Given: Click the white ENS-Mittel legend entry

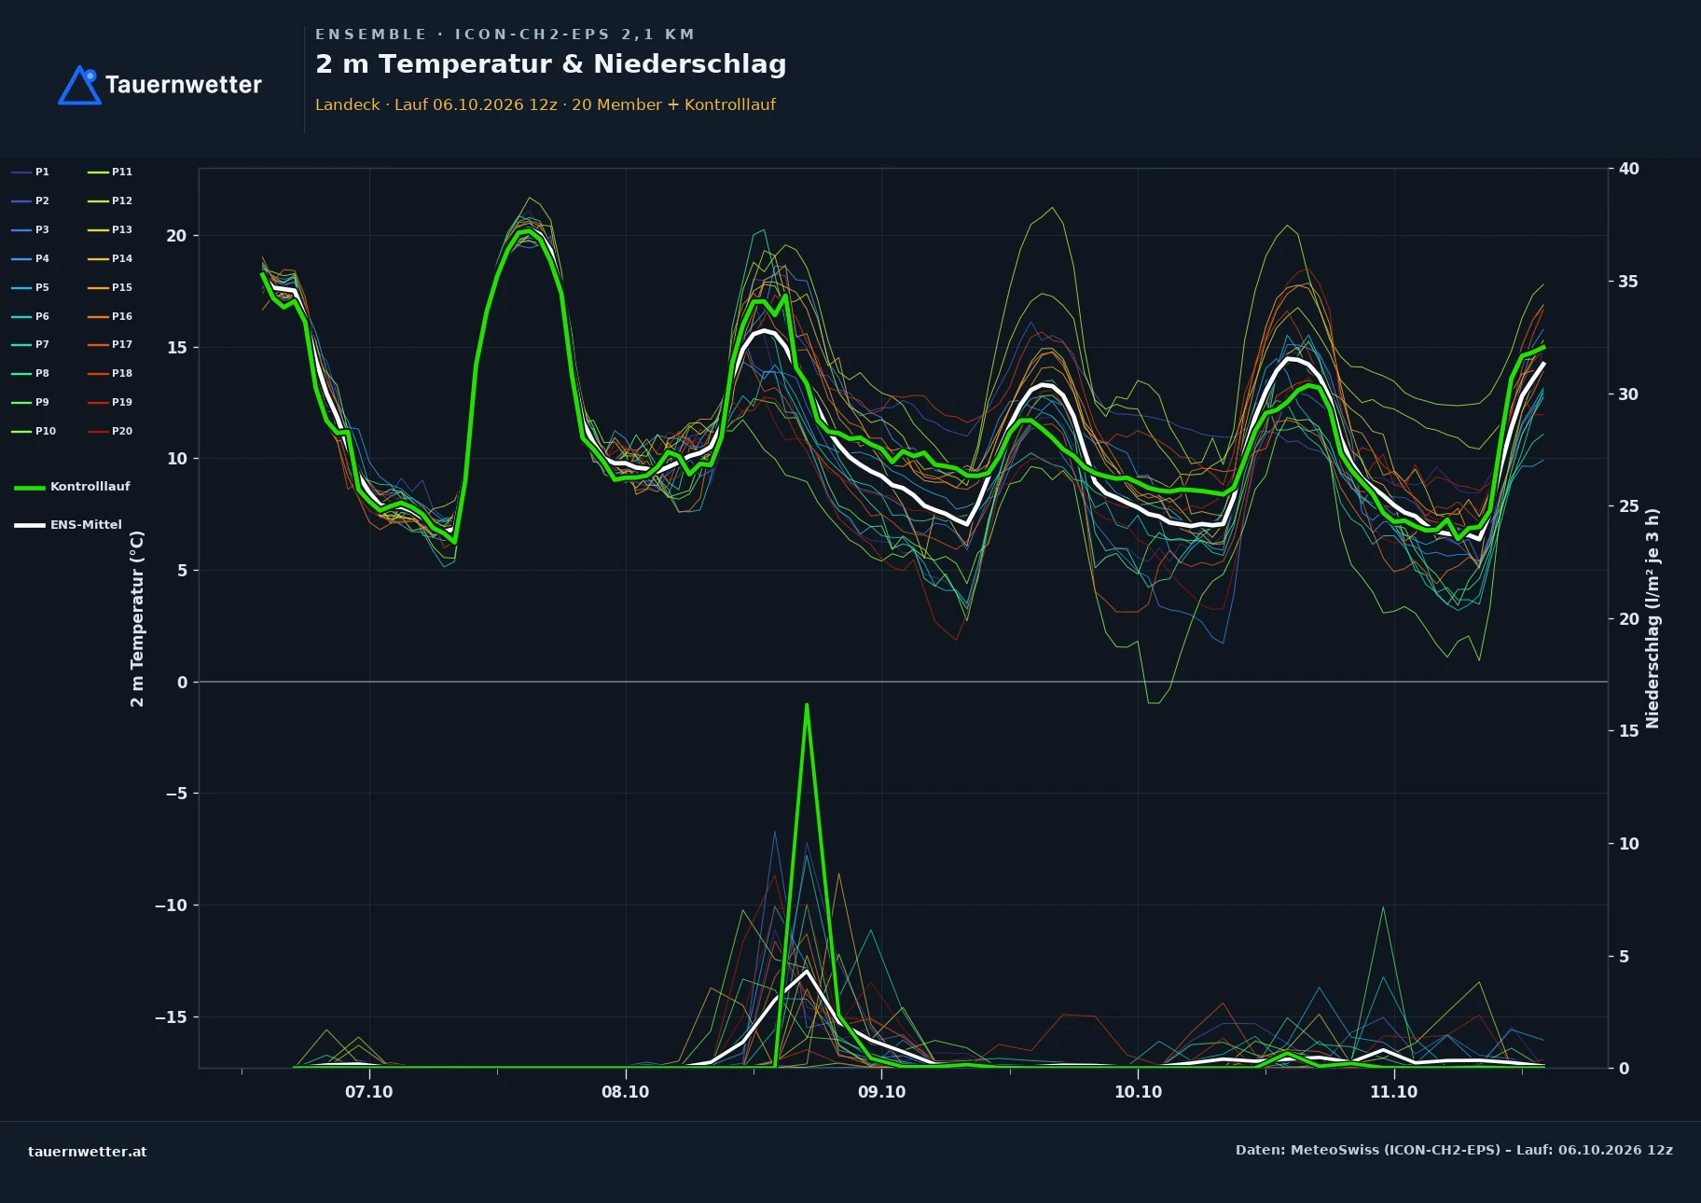Looking at the screenshot, I should click(x=68, y=525).
